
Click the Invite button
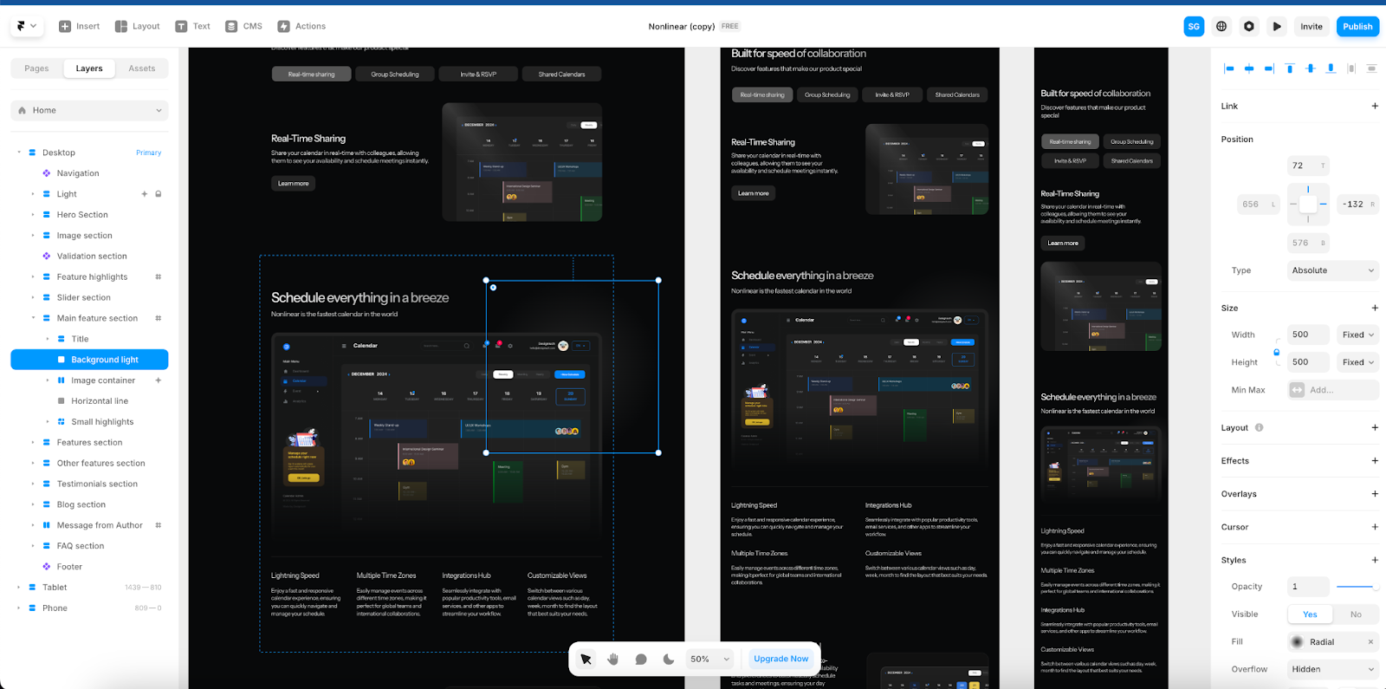(x=1312, y=26)
